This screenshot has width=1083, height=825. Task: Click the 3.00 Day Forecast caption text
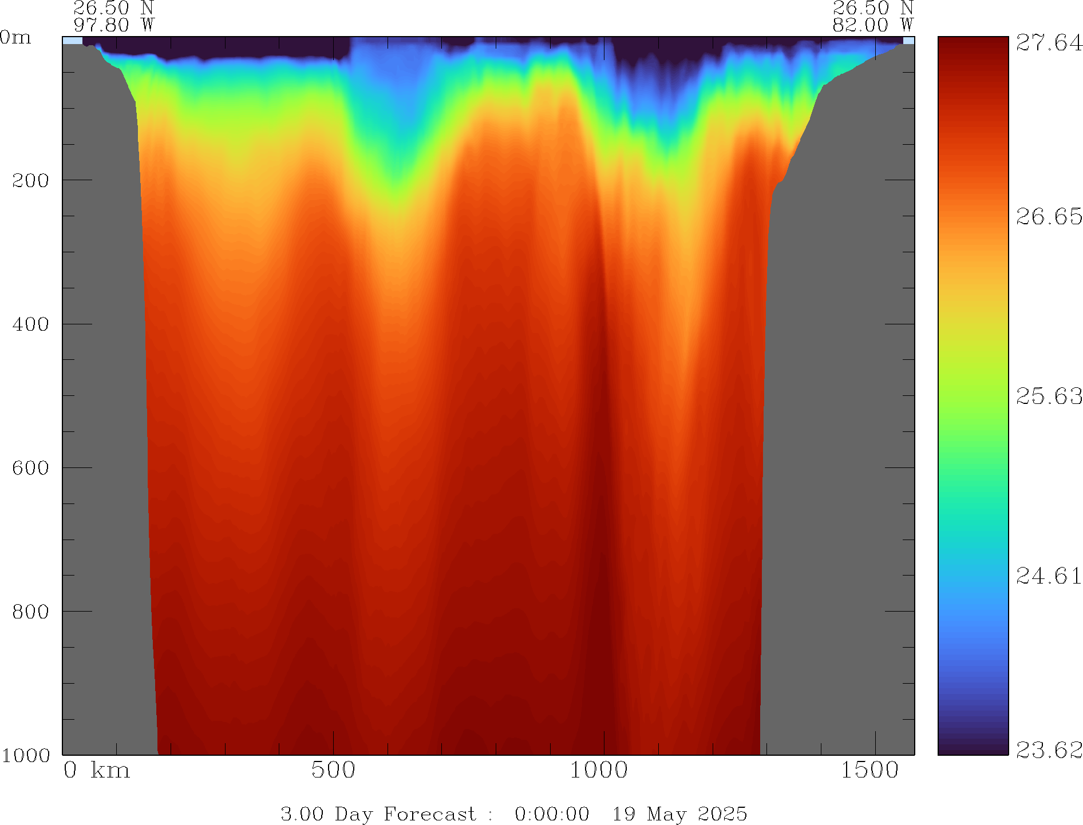coord(378,814)
